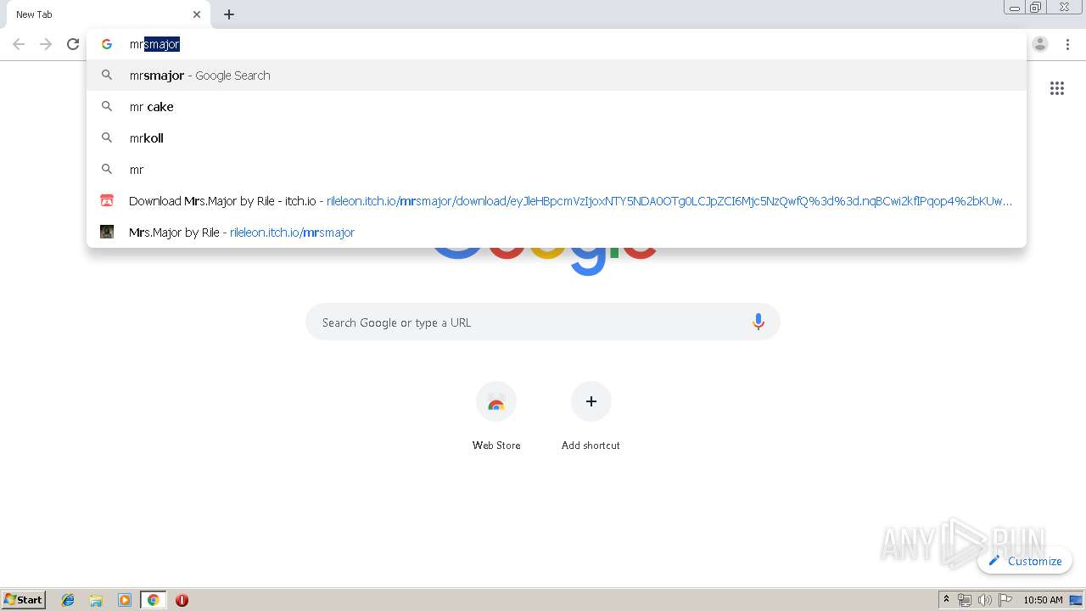Click the show desktop monitor icon
The image size is (1086, 611).
[1076, 600]
